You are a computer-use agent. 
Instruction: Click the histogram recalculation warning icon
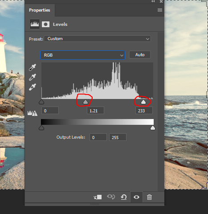pos(33,113)
